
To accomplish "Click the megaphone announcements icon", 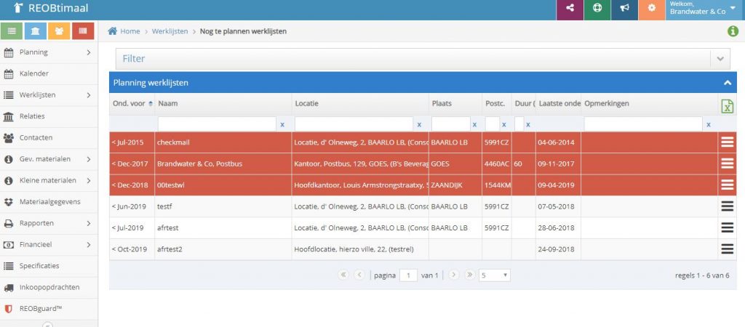I will pyautogui.click(x=624, y=9).
